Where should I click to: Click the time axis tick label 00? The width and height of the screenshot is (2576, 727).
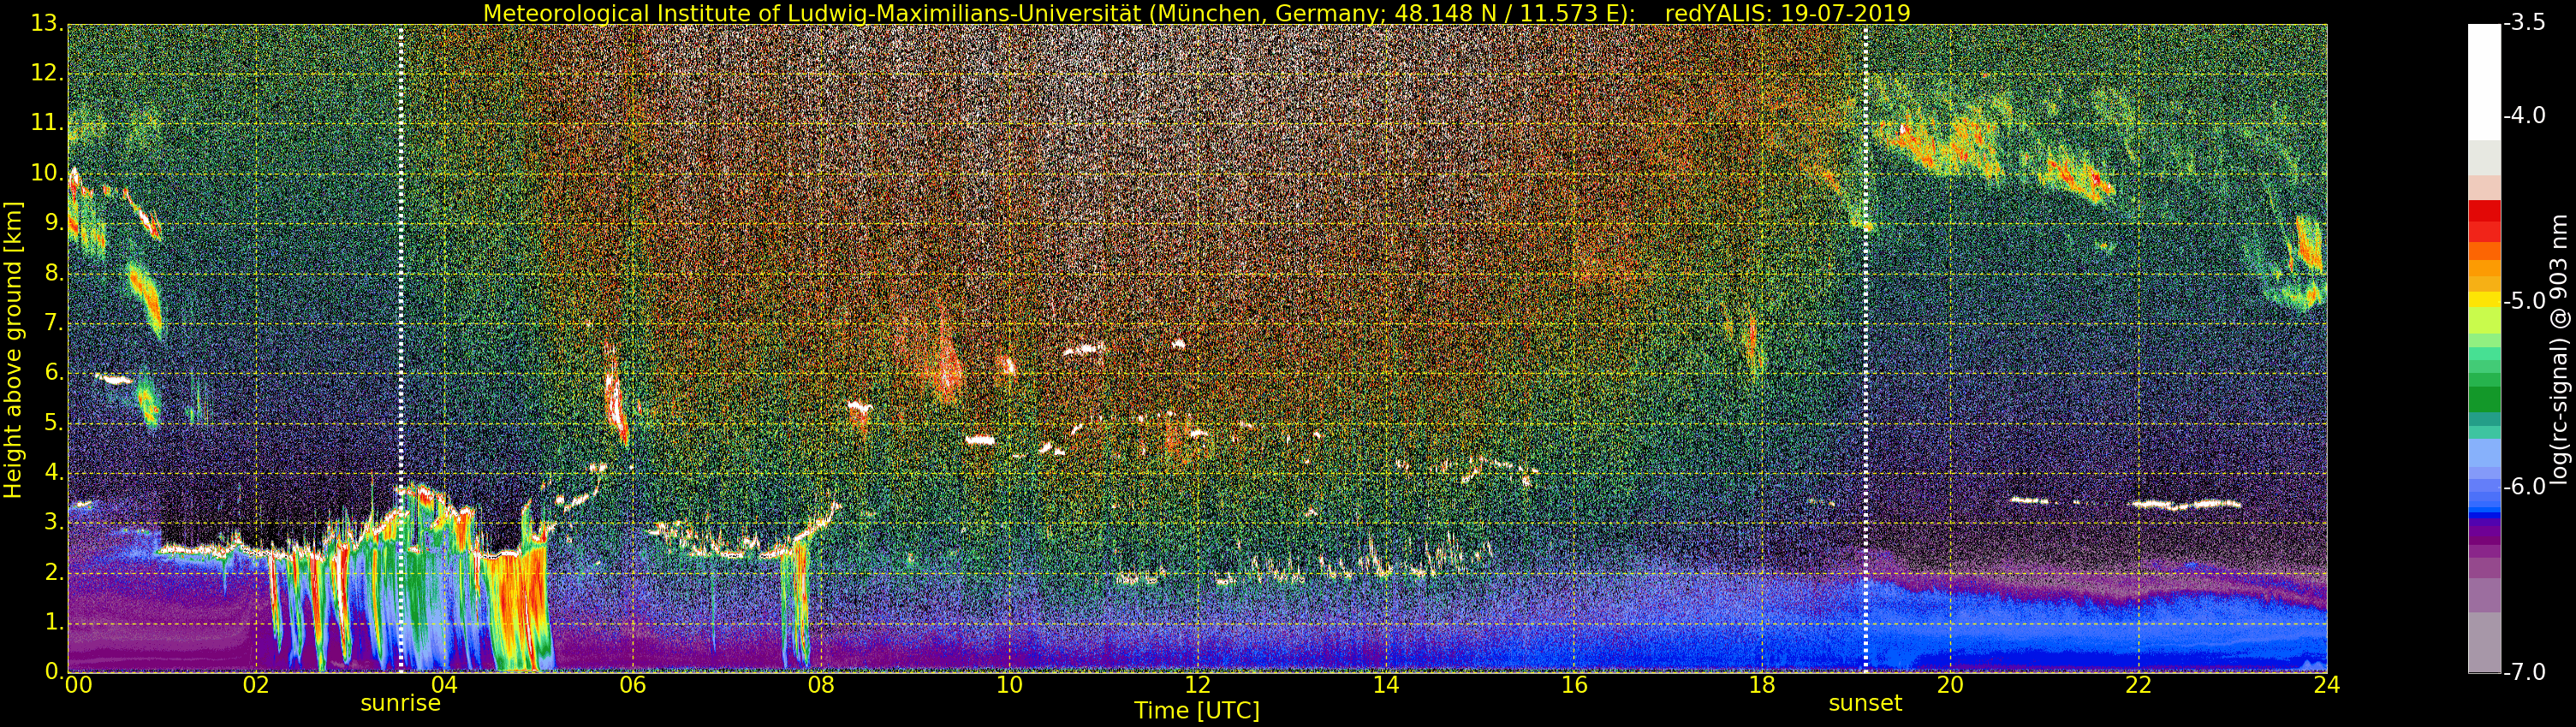(78, 685)
